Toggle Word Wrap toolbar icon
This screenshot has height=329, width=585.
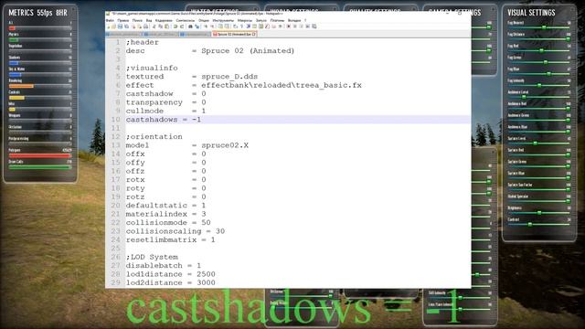click(x=235, y=27)
